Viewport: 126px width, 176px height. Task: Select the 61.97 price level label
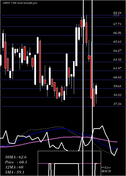[117, 68]
